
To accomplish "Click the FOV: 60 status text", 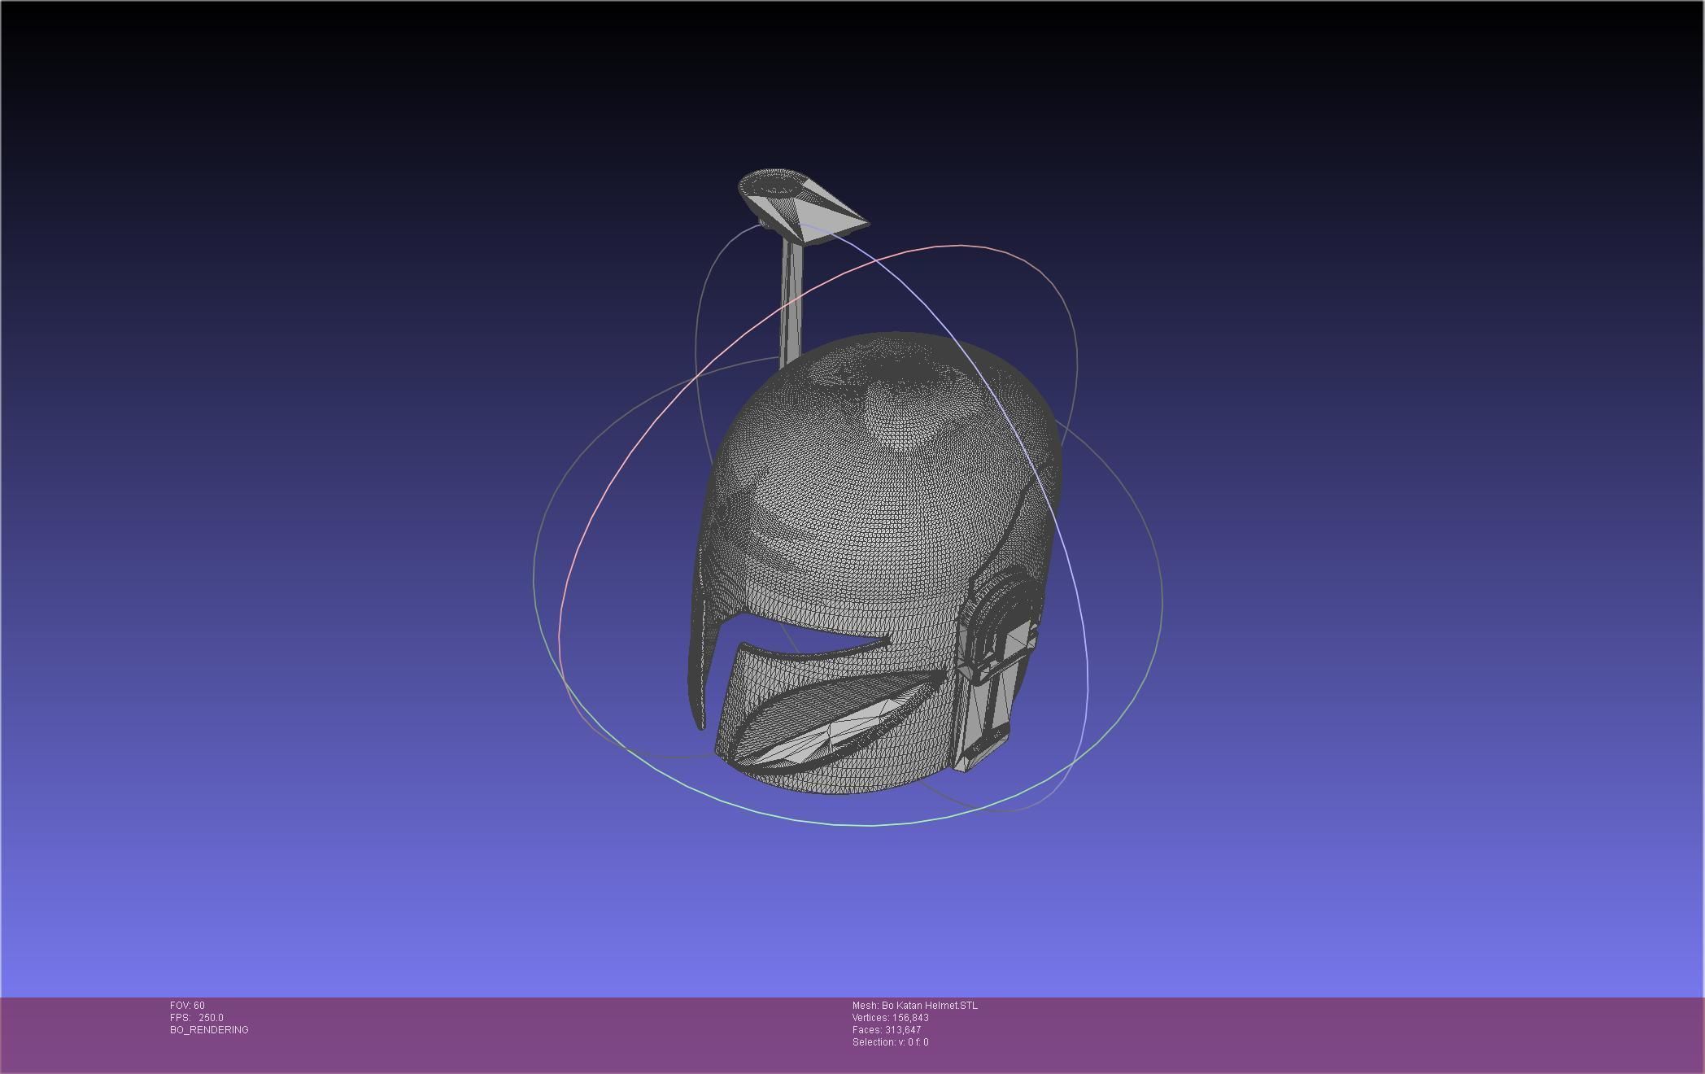I will (187, 1006).
